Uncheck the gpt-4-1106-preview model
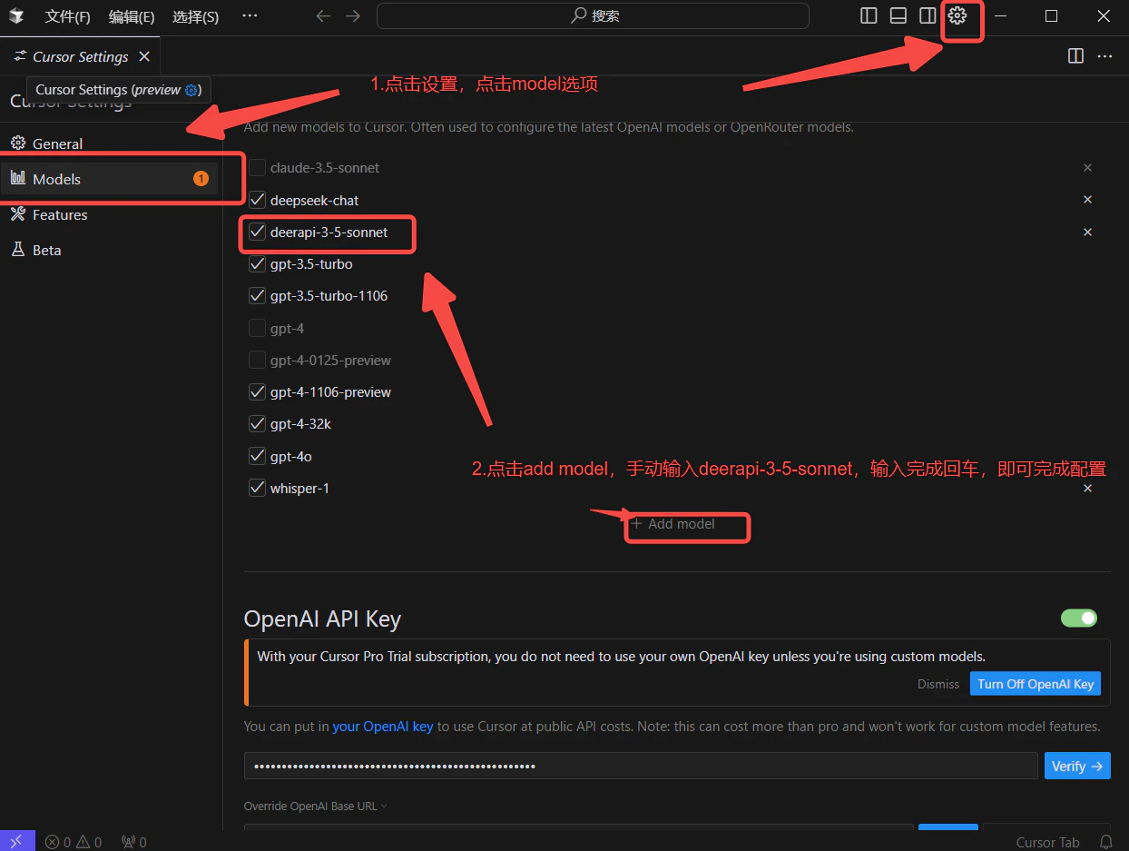This screenshot has height=851, width=1129. tap(257, 392)
